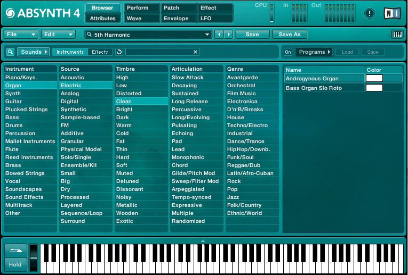Switch to the Envelope tab
This screenshot has height=275, width=408.
point(179,19)
